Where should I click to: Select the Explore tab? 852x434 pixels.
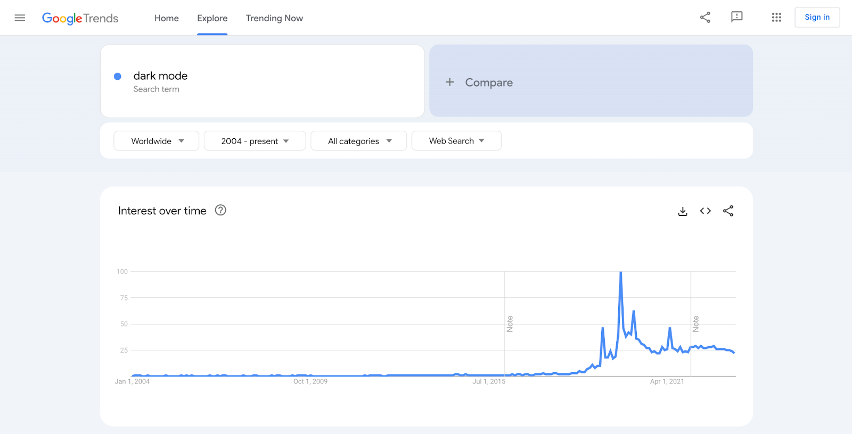point(212,18)
